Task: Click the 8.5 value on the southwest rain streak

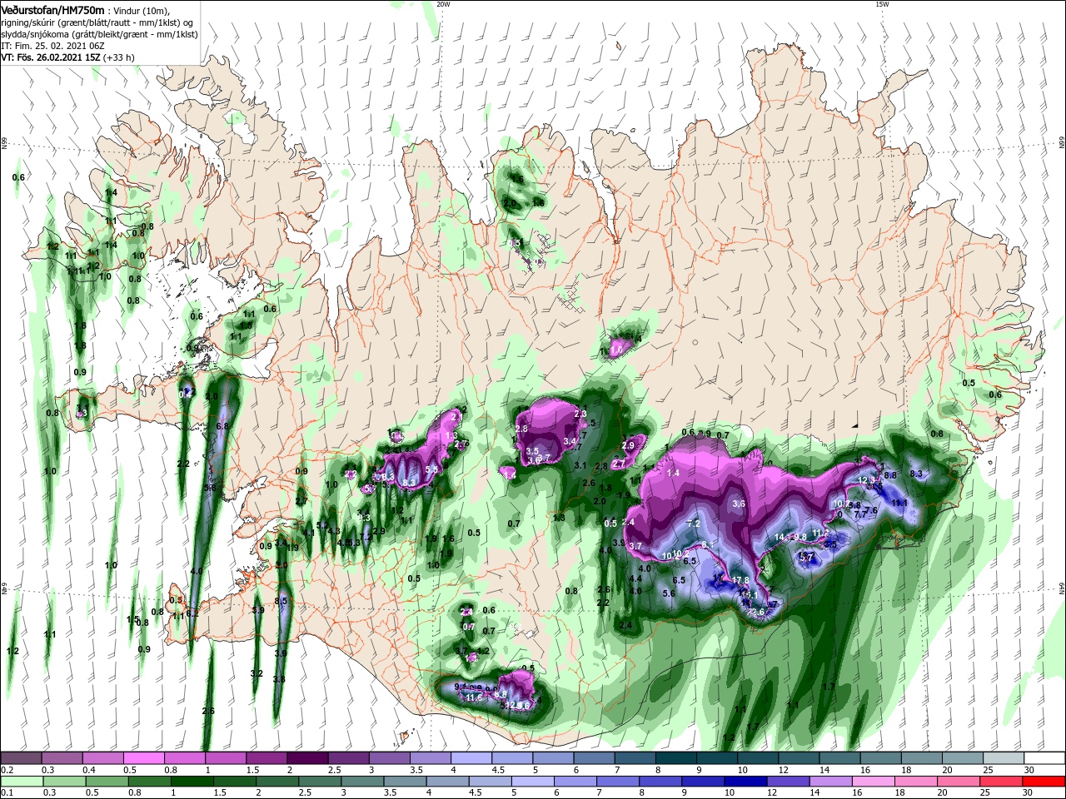Action: click(281, 601)
